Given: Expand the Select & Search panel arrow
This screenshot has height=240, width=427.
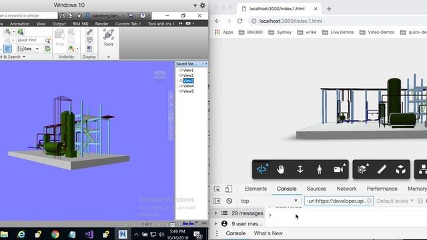Looking at the screenshot, I should tap(24, 57).
